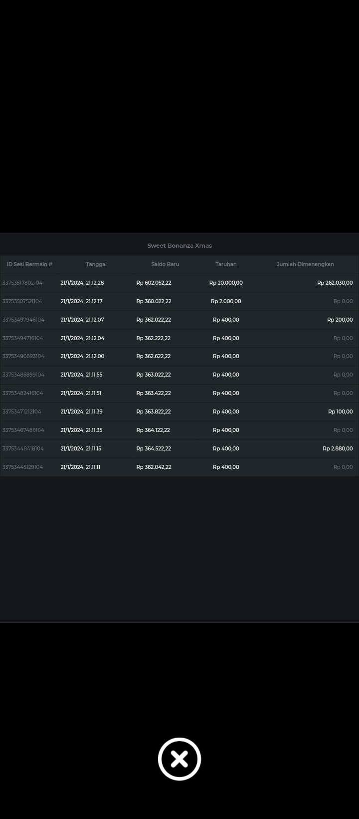Click the Jumlah Dimenangkan column header
Screen dimensions: 359x819
(305, 264)
